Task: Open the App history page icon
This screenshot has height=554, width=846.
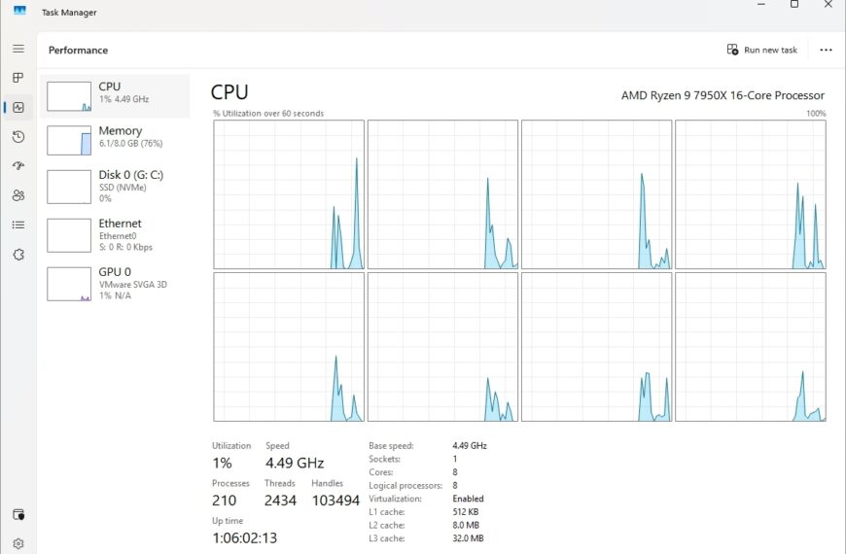Action: (18, 136)
